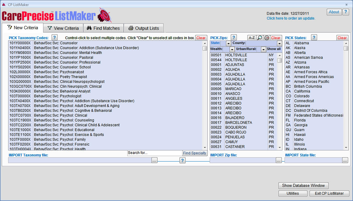Select District Of Columbia in states list
353x201 pixels.
pos(314,110)
